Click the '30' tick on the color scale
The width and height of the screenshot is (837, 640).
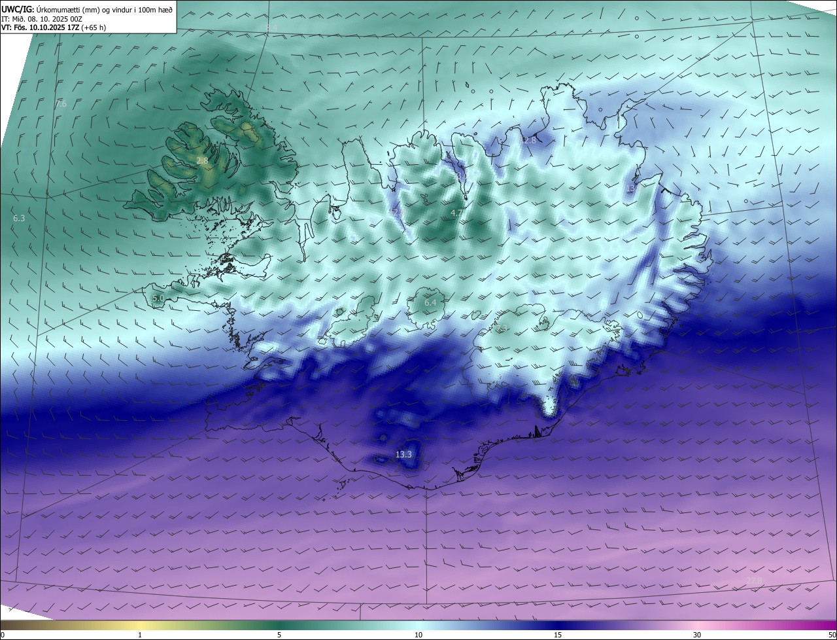click(697, 635)
